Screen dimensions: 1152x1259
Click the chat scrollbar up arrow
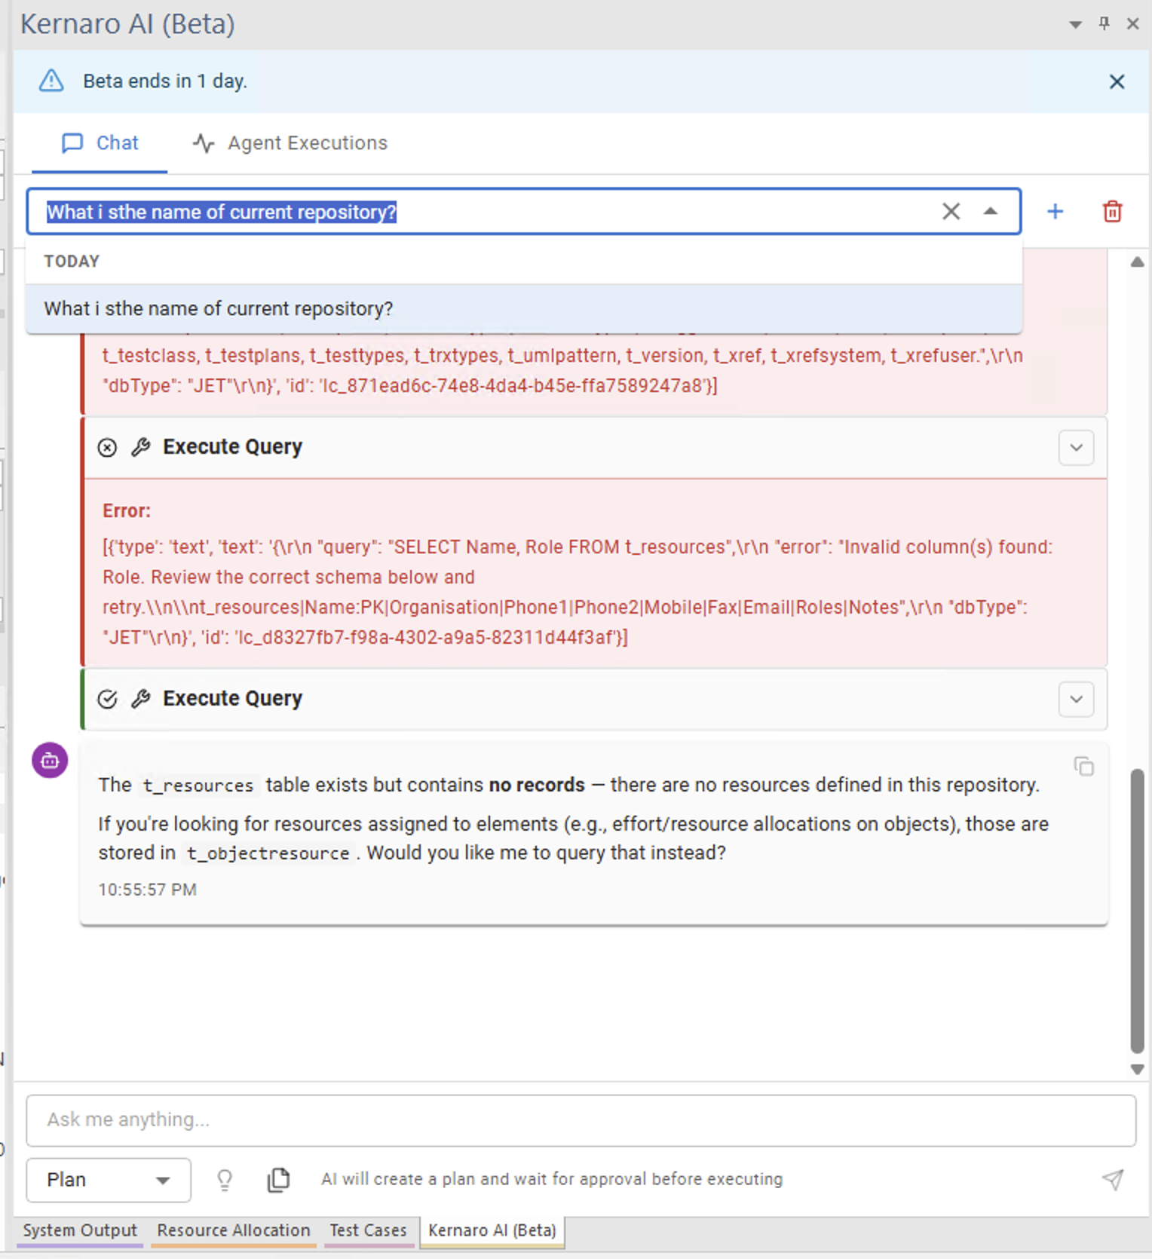[1138, 262]
